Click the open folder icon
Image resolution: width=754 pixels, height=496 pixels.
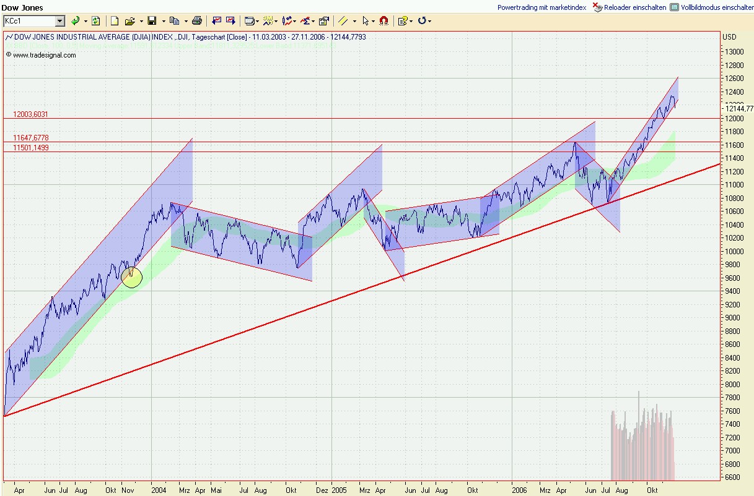click(129, 21)
